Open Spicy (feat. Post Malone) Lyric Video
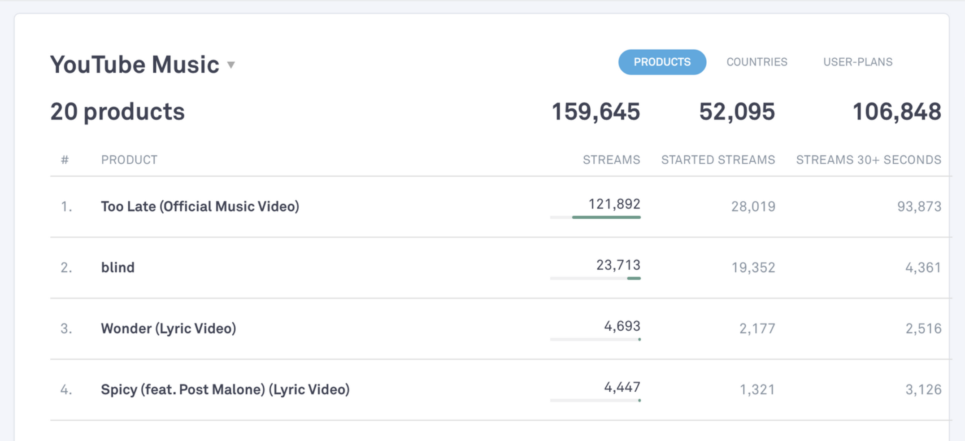965x441 pixels. pyautogui.click(x=225, y=389)
